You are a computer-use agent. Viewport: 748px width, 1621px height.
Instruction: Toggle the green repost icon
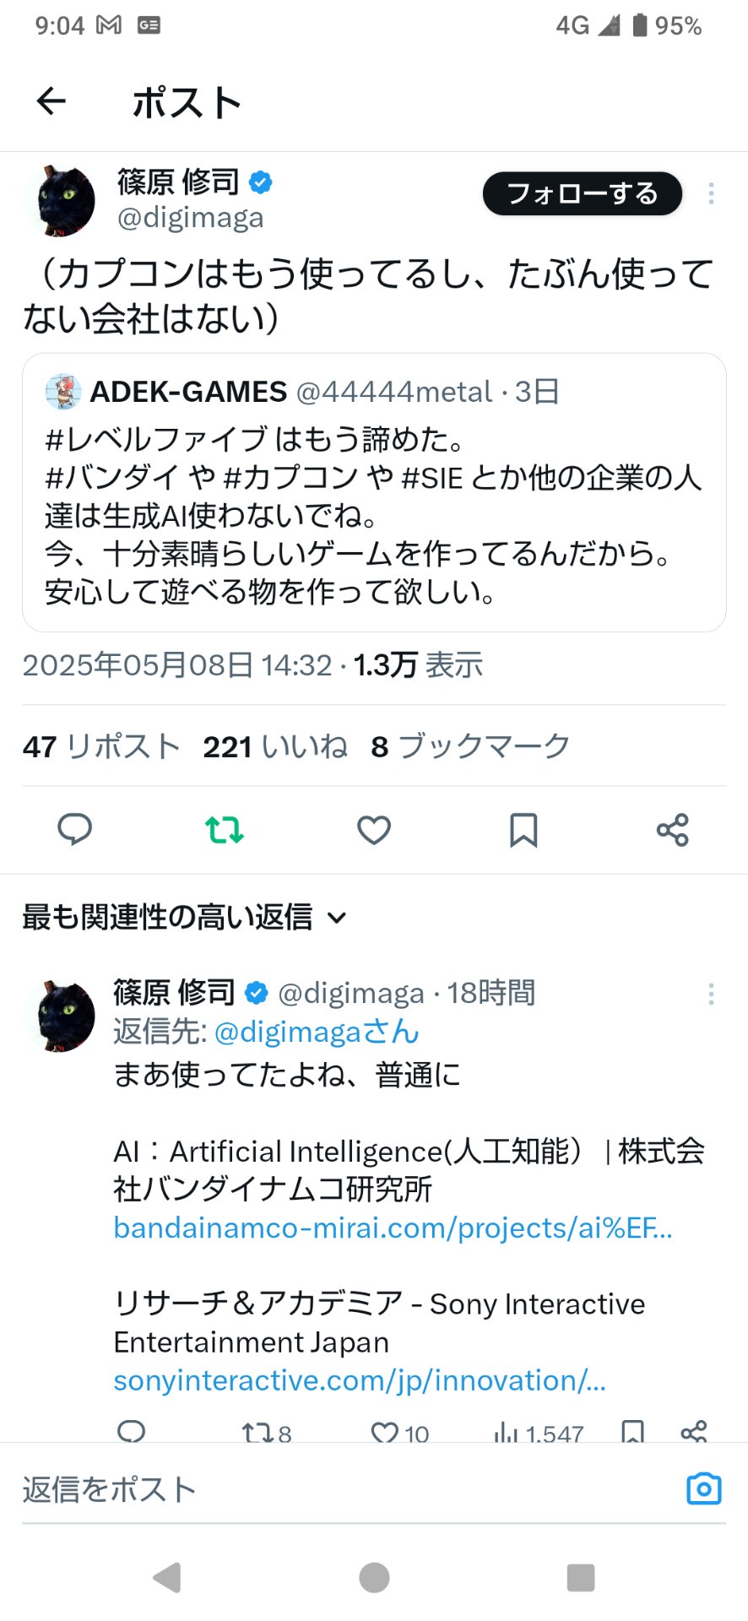pyautogui.click(x=224, y=830)
